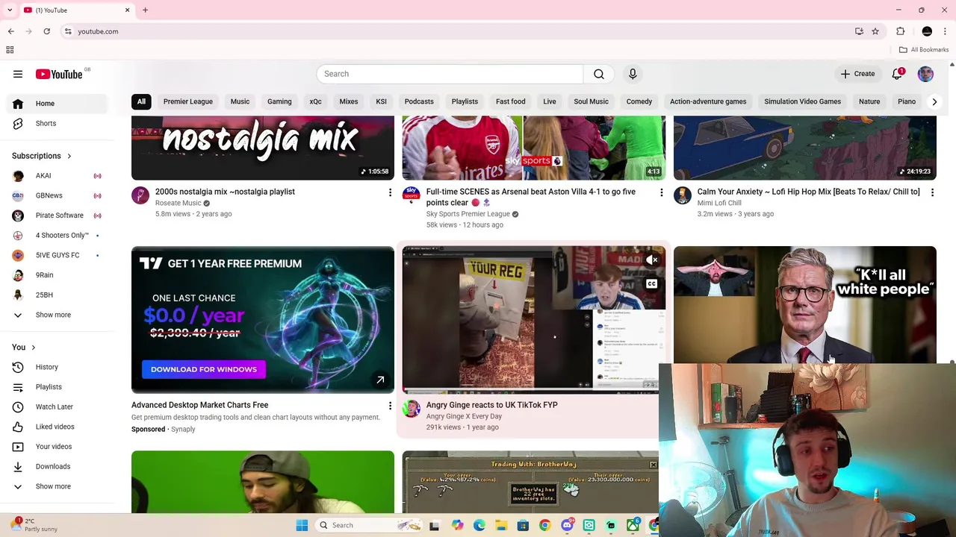Open a new browser tab with plus

click(145, 10)
